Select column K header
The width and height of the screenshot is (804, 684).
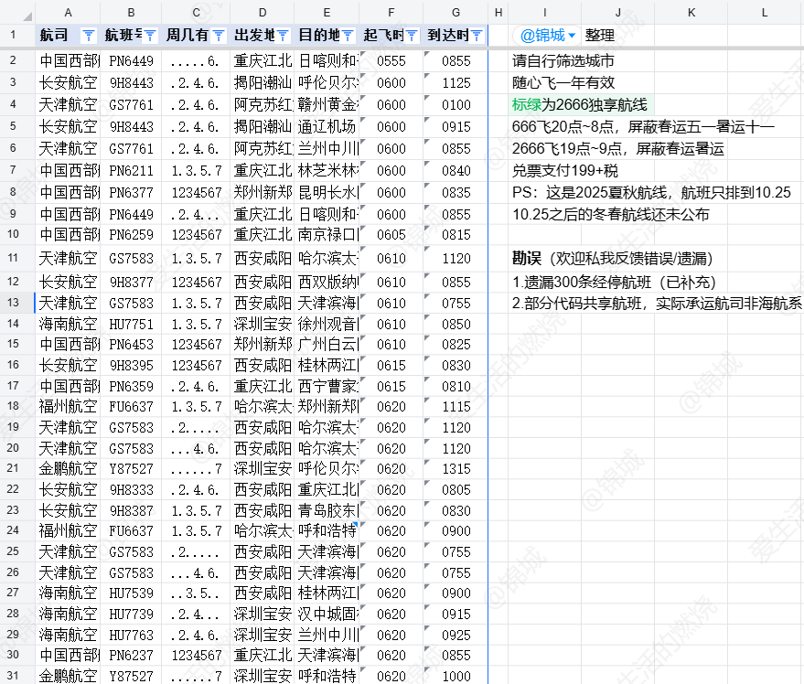[x=691, y=12]
